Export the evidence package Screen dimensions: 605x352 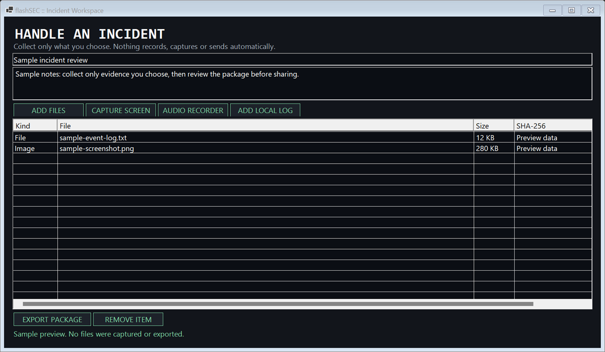(x=52, y=319)
